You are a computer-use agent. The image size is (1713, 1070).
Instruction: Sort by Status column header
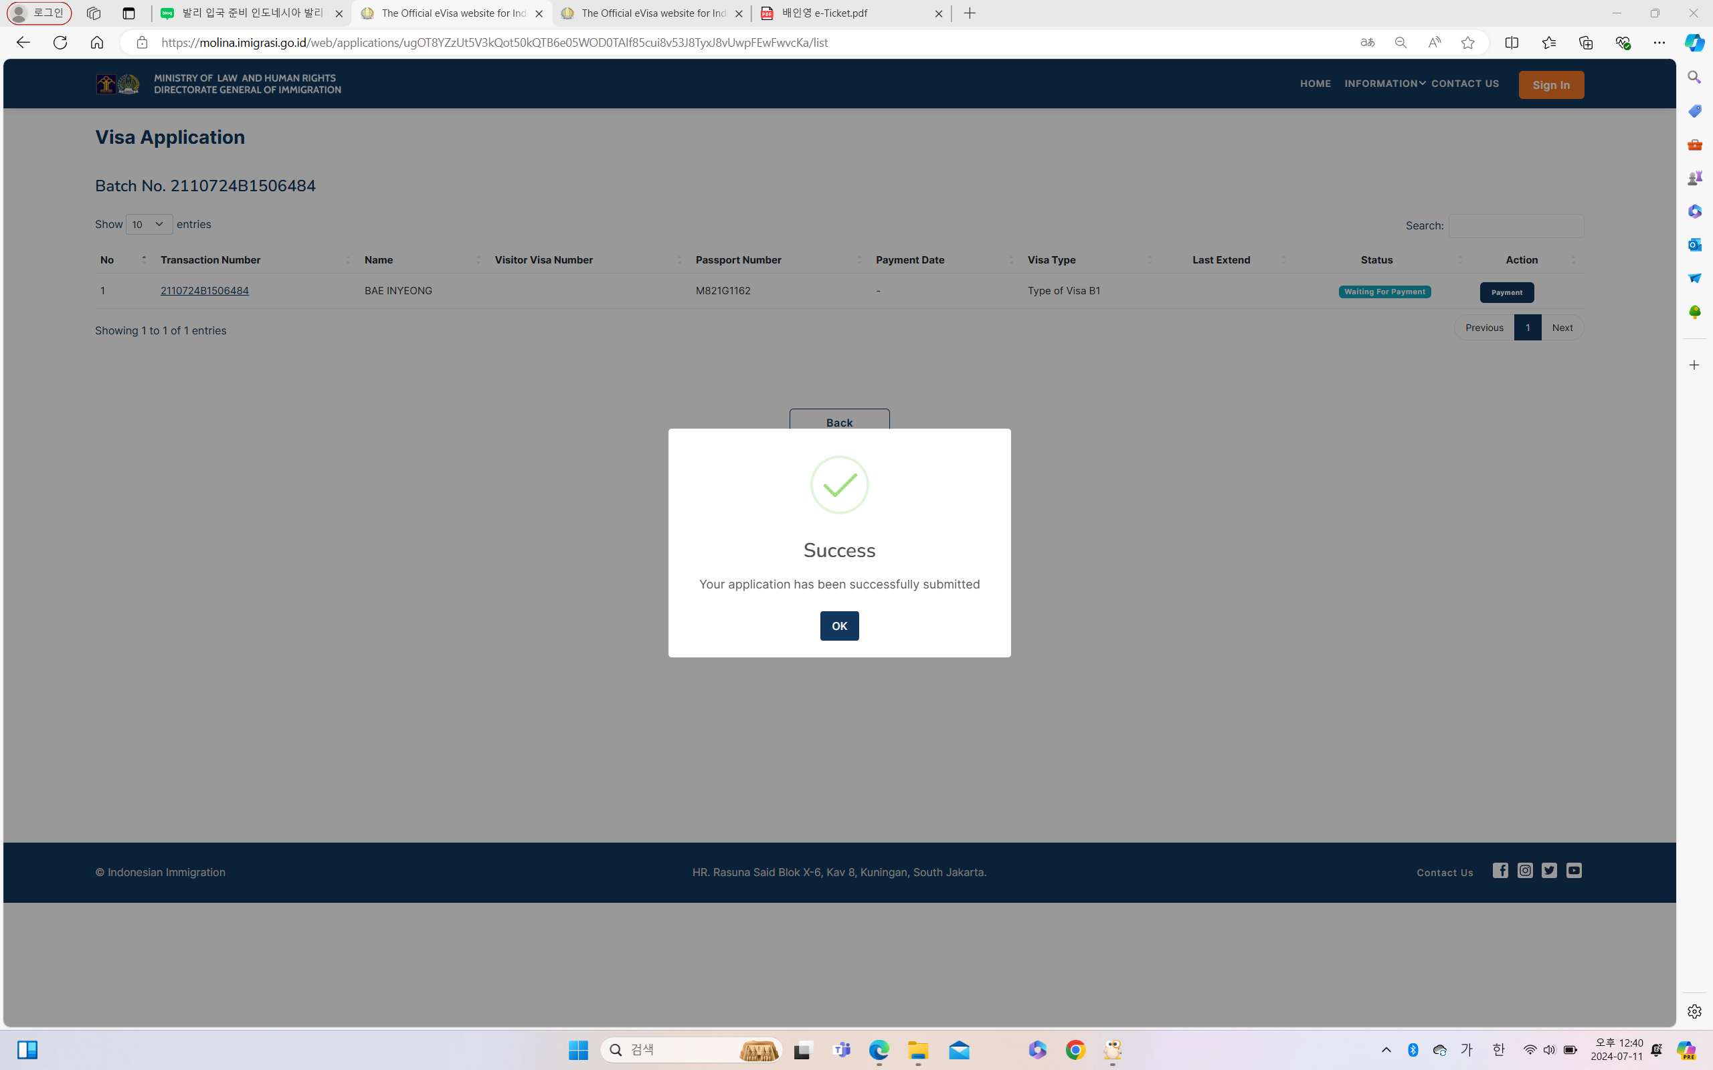(x=1380, y=259)
